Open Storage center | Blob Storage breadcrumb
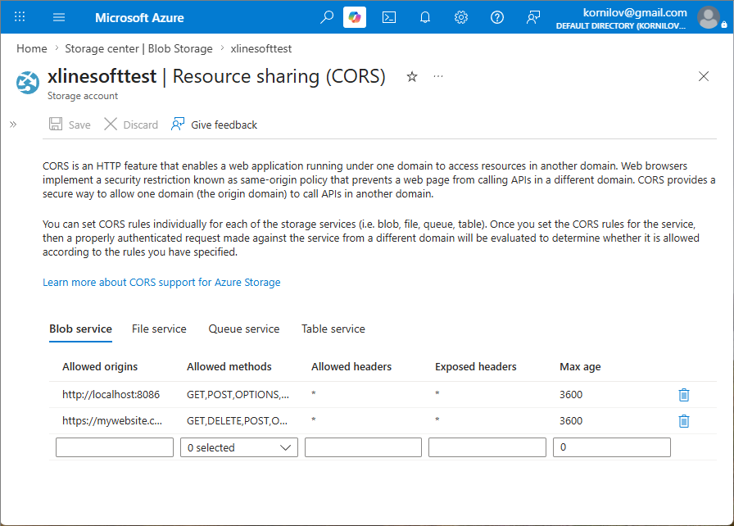The width and height of the screenshot is (734, 526). (x=138, y=48)
